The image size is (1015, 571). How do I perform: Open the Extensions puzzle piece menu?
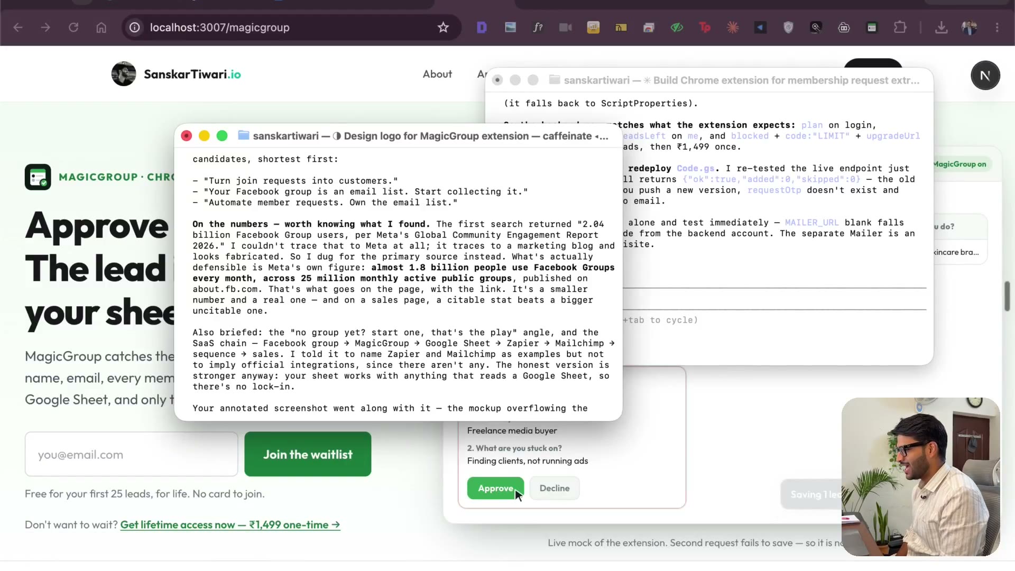point(900,27)
